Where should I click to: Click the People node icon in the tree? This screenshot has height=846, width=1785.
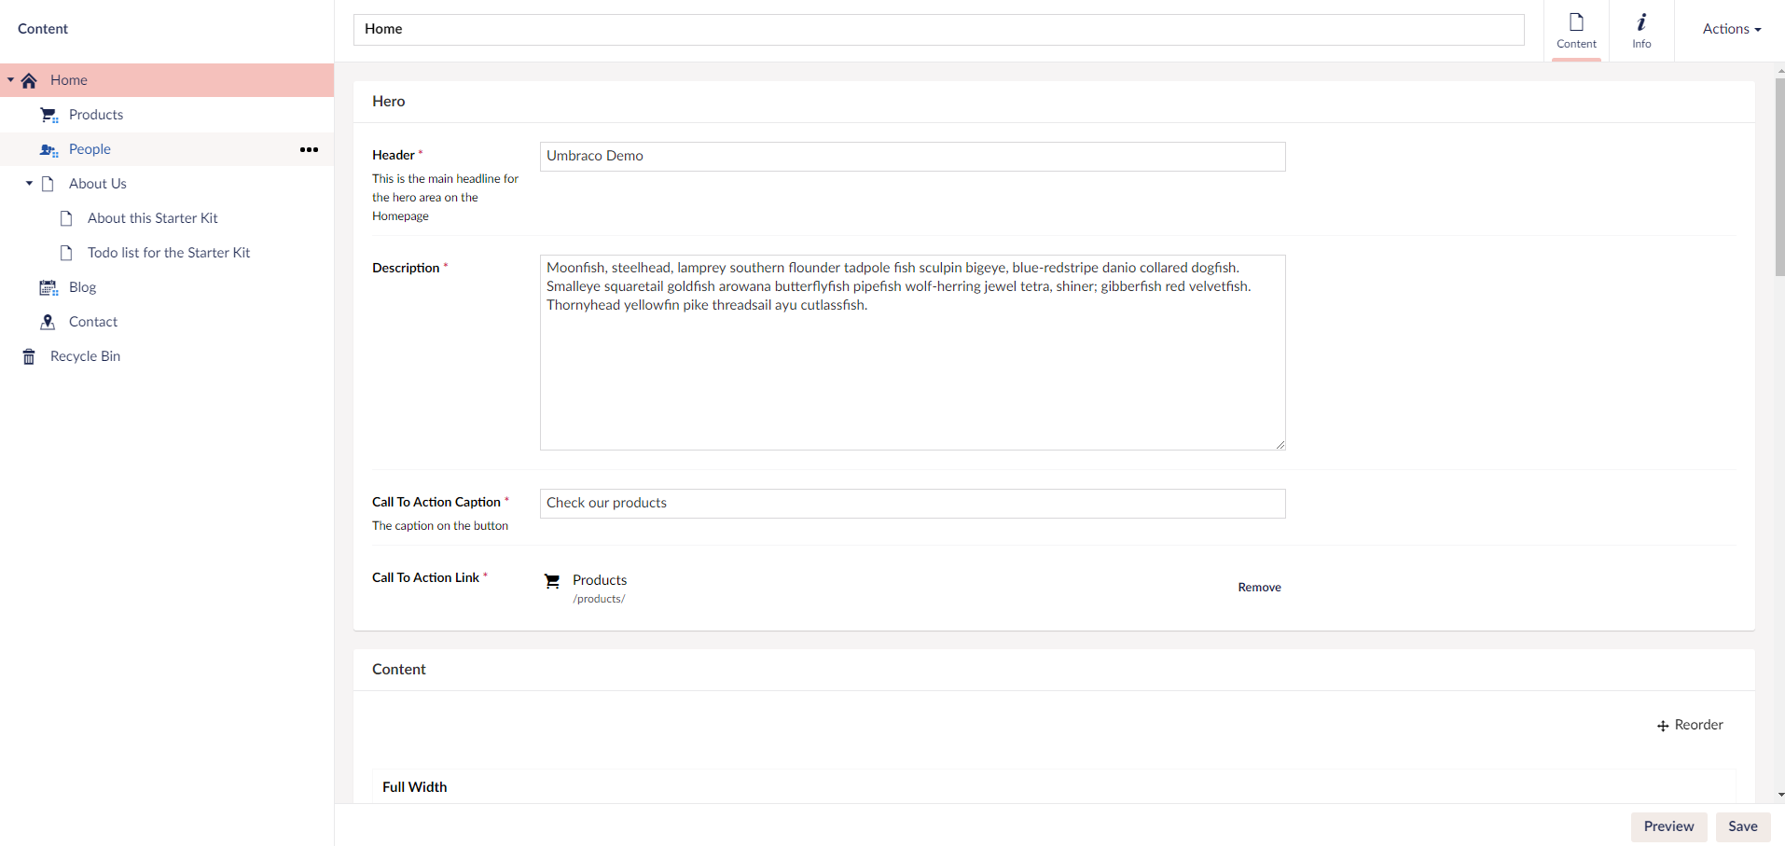[x=48, y=149]
